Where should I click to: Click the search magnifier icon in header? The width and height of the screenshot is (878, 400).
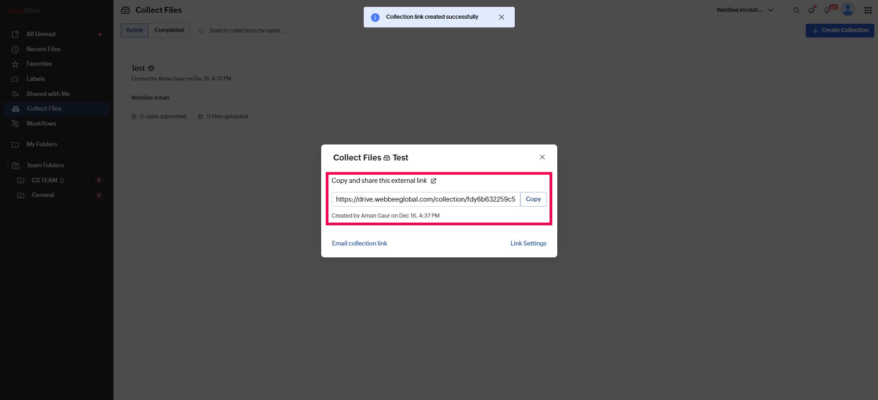(x=796, y=10)
